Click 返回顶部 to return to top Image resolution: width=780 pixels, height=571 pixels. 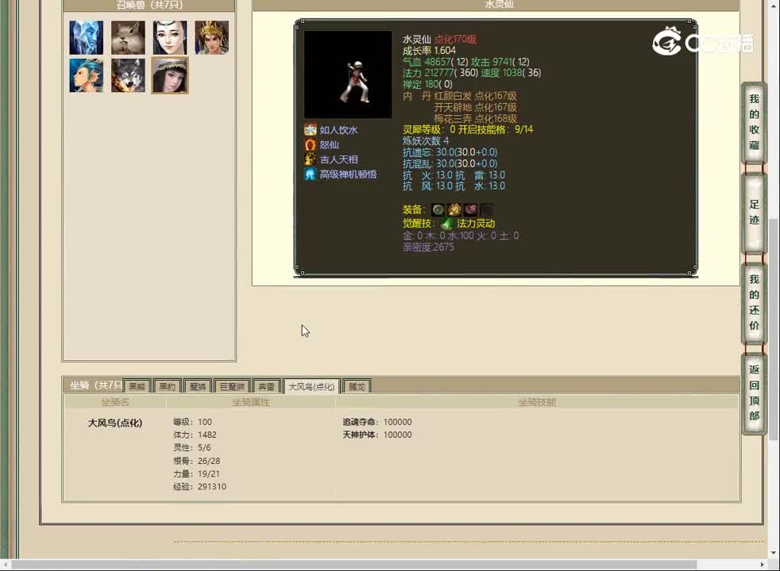click(754, 393)
